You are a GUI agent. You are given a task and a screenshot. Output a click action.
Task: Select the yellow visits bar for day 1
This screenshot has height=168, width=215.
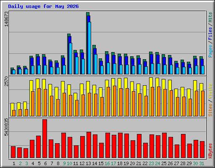(x=12, y=107)
